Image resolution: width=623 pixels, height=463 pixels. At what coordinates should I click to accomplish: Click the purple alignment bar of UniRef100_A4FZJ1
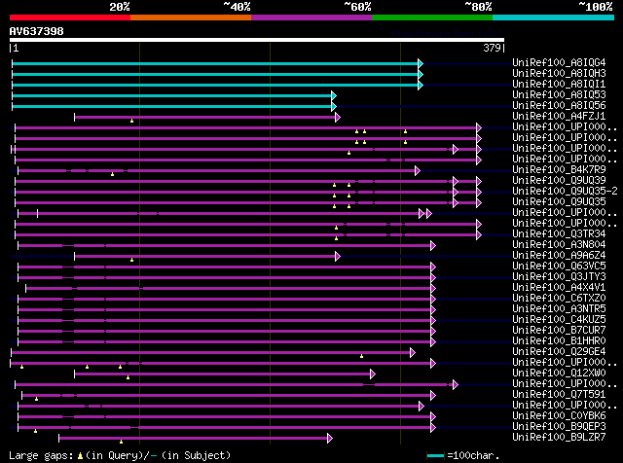(x=205, y=117)
